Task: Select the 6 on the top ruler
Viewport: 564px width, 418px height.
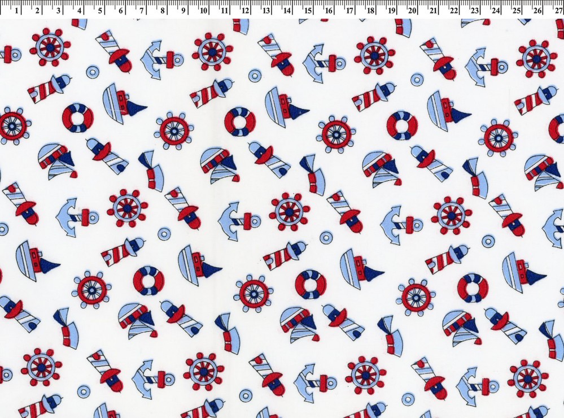Action: [x=121, y=10]
